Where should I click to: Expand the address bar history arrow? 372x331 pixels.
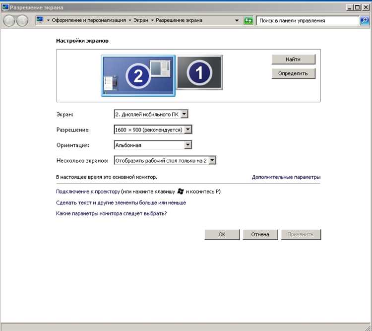click(237, 21)
